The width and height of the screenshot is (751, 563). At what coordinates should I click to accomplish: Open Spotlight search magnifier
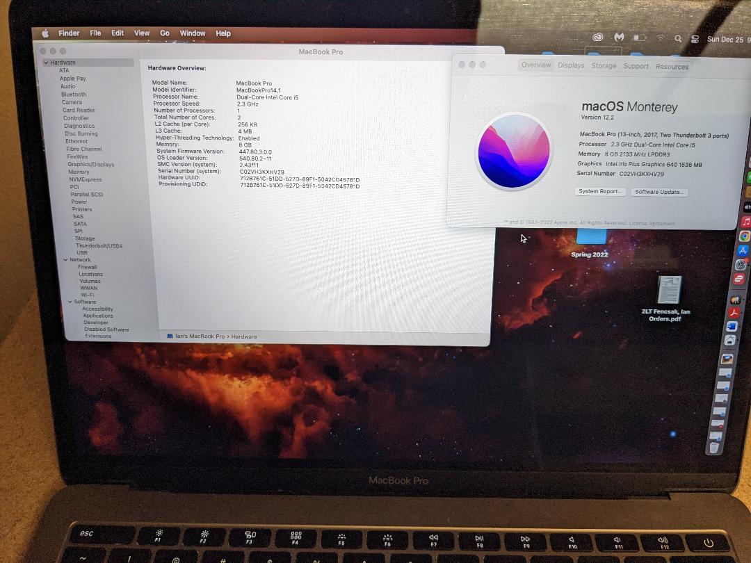point(678,39)
